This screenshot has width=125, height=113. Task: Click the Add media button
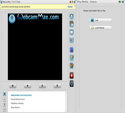click(x=101, y=20)
